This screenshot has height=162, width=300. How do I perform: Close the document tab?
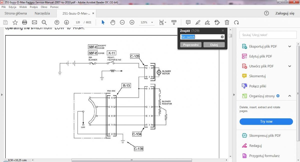pyautogui.click(x=93, y=13)
